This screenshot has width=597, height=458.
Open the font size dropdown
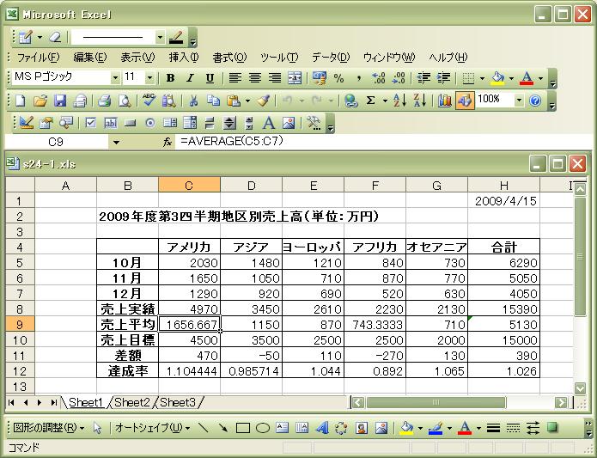pos(149,78)
